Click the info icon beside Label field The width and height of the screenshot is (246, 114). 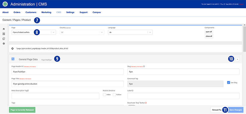click(x=132, y=90)
